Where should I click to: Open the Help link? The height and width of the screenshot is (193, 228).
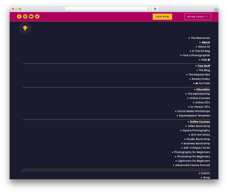coord(205,60)
